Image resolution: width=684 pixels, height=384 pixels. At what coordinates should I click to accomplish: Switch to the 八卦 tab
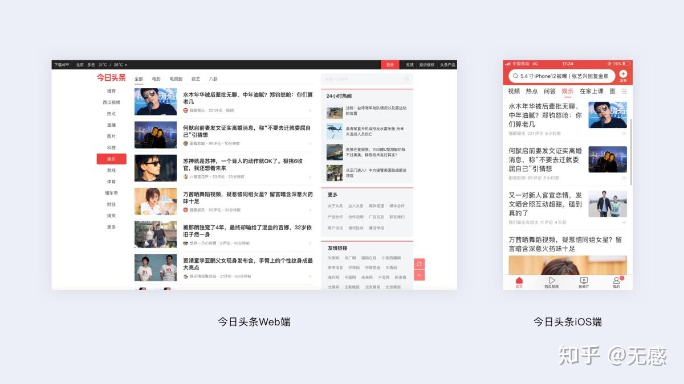(213, 79)
